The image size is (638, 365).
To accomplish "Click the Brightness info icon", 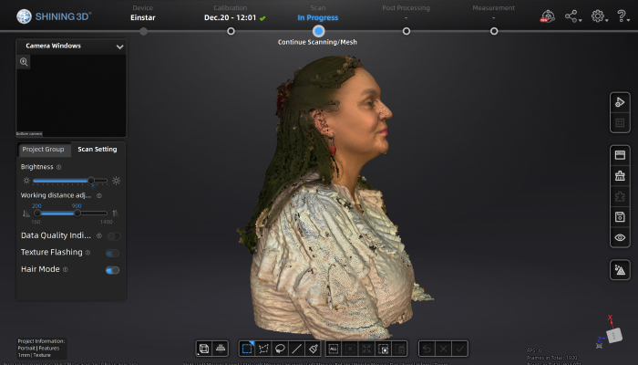I will (58, 167).
